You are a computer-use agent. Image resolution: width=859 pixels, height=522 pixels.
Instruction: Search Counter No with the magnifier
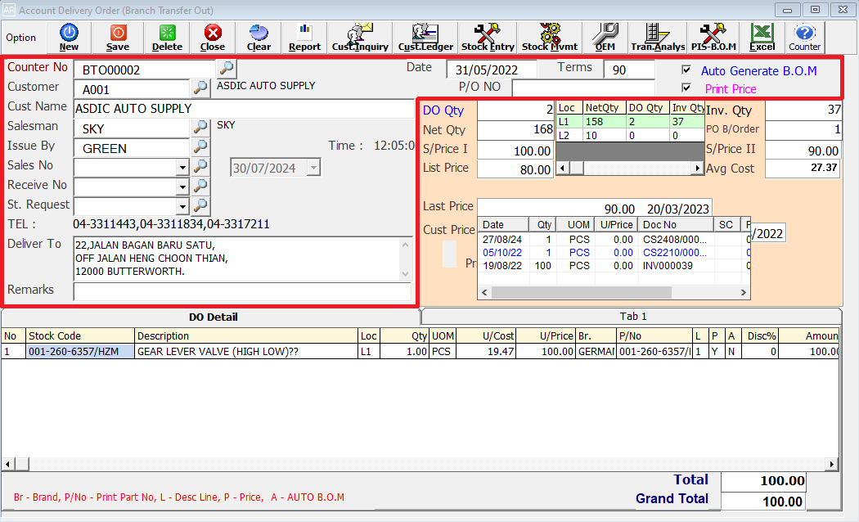coord(227,69)
